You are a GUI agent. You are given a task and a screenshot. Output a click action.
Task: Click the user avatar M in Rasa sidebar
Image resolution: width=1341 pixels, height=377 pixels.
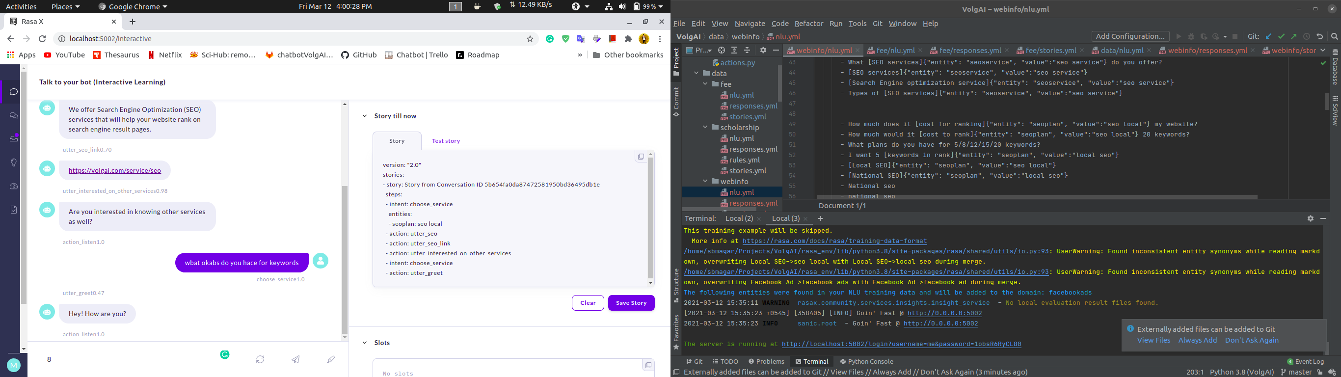coord(14,365)
